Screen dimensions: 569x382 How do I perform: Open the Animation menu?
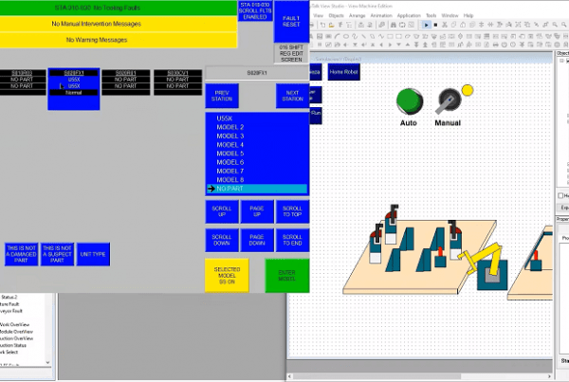[381, 15]
